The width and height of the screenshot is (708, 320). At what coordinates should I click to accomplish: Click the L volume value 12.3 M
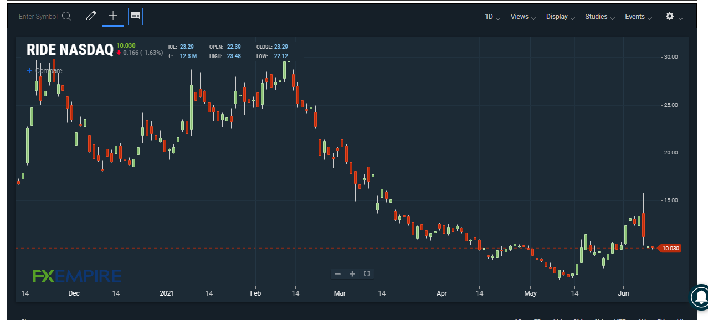(x=188, y=56)
